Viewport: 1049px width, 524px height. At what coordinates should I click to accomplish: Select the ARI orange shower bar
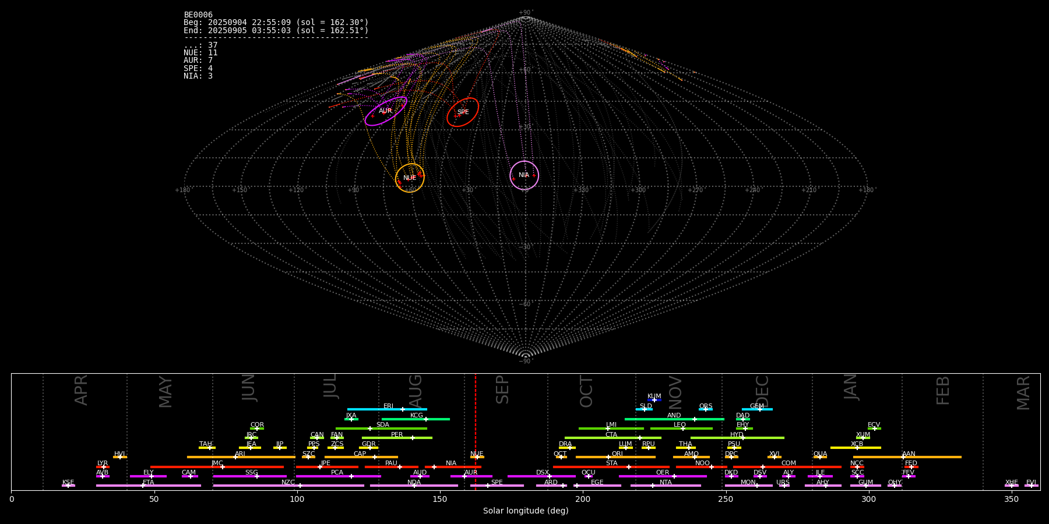(241, 457)
